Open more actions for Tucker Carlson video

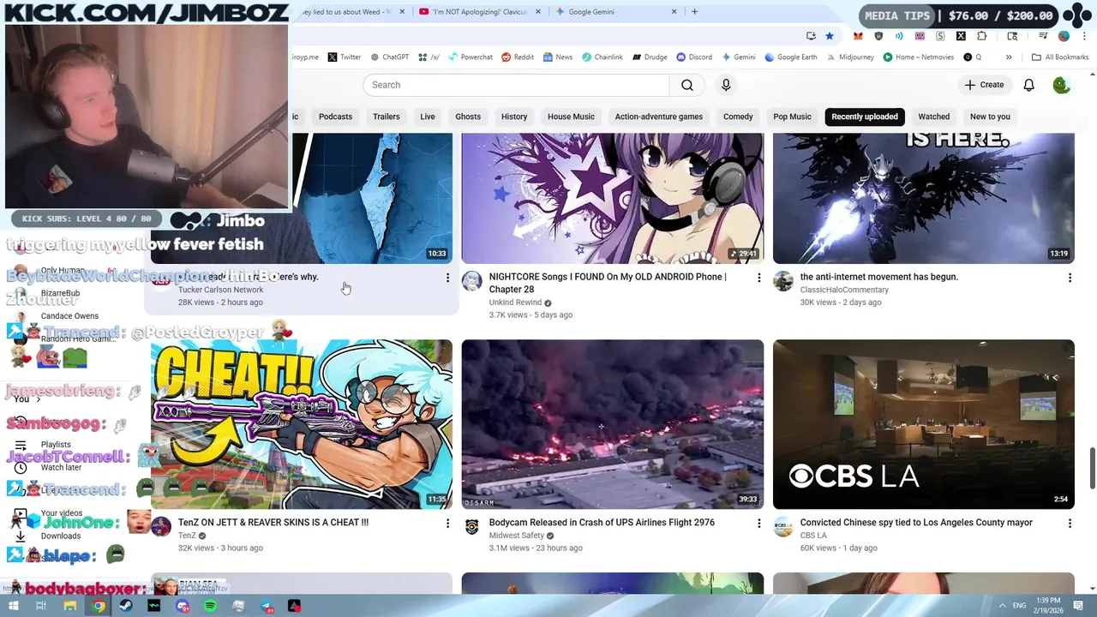[447, 278]
